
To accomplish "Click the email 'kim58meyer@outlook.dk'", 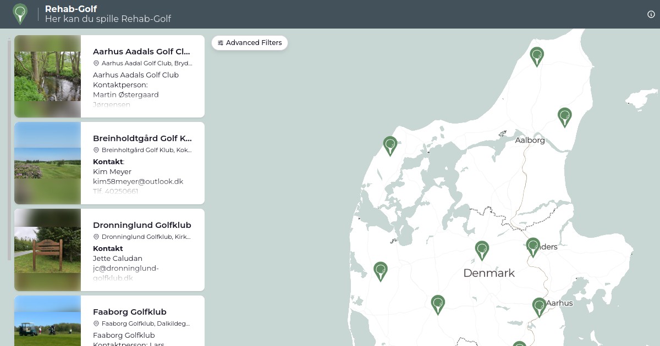I will pos(138,181).
